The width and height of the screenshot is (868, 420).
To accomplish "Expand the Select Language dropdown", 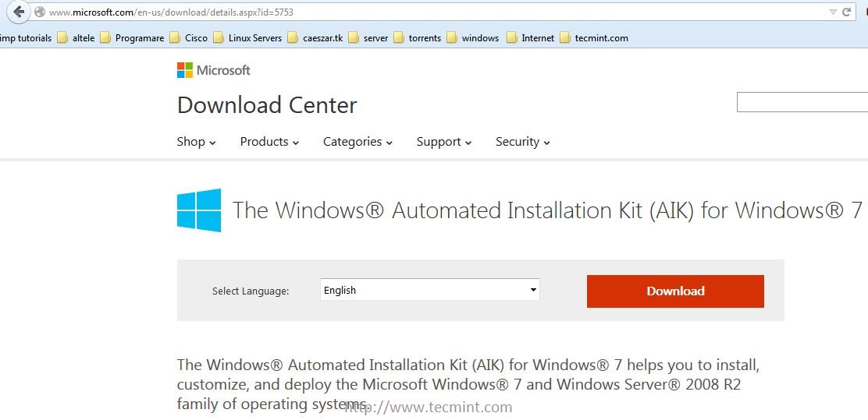I will pos(430,290).
